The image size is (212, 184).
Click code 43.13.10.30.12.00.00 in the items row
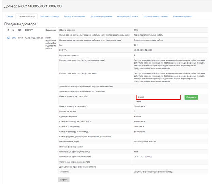(x=34, y=38)
